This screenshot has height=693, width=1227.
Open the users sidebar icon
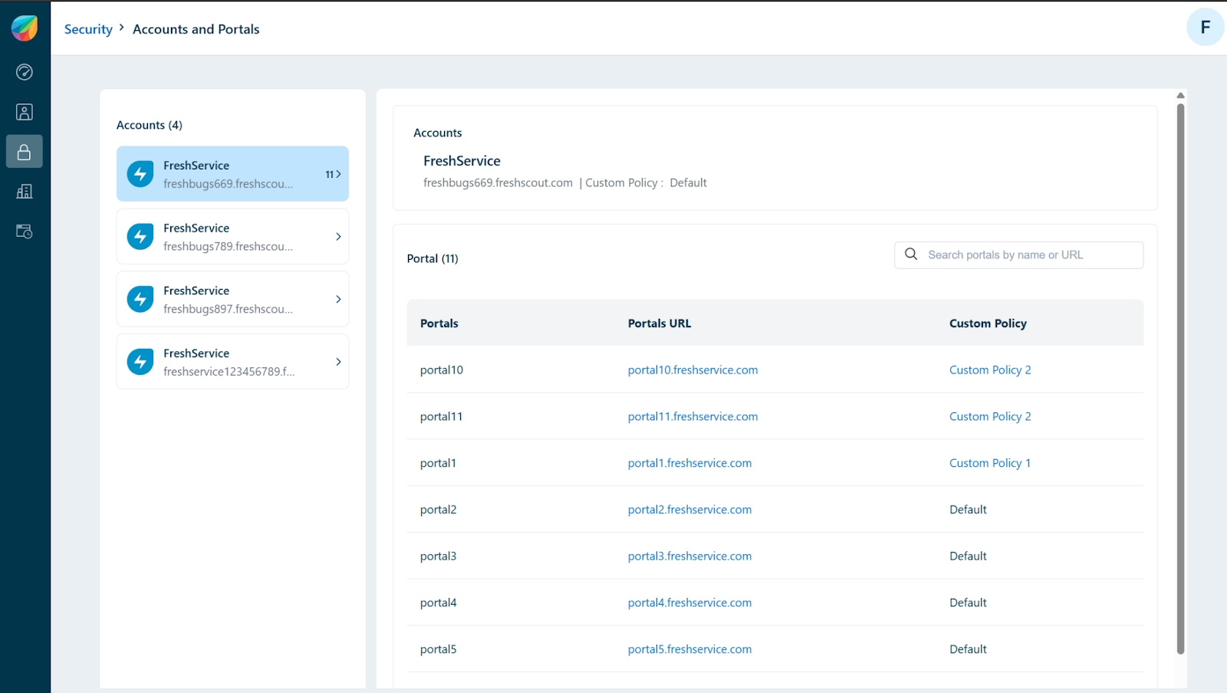[x=25, y=112]
